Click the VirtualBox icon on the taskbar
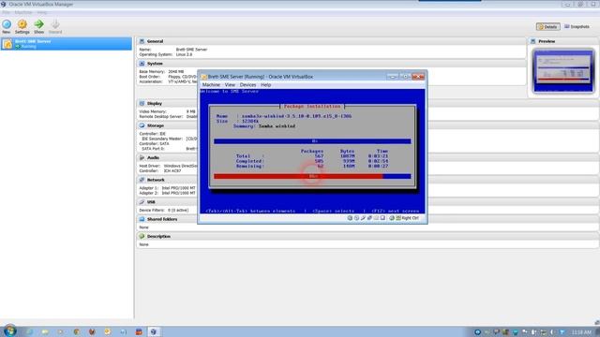Image resolution: width=600 pixels, height=337 pixels. tap(154, 331)
